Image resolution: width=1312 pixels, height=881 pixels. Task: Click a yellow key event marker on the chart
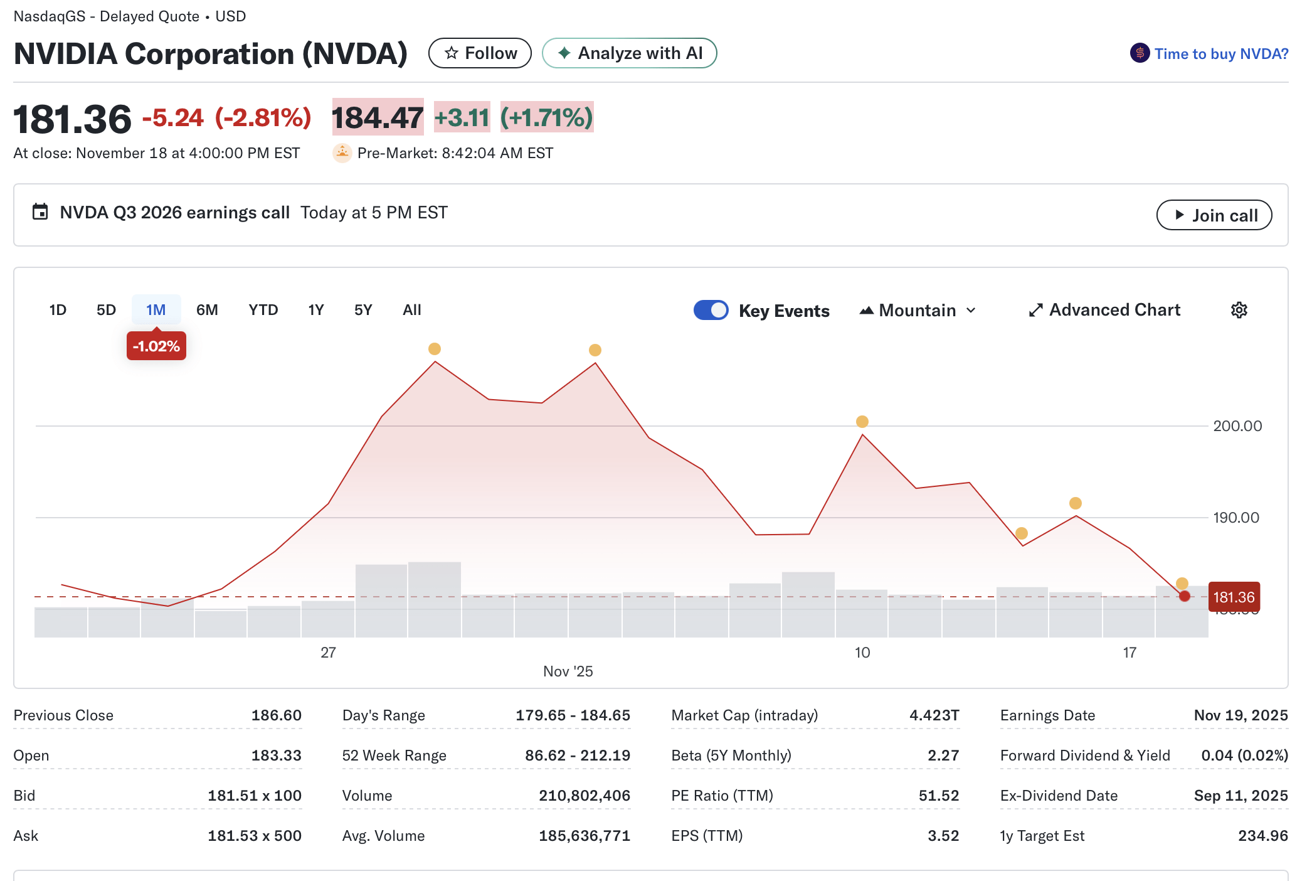[x=435, y=350]
